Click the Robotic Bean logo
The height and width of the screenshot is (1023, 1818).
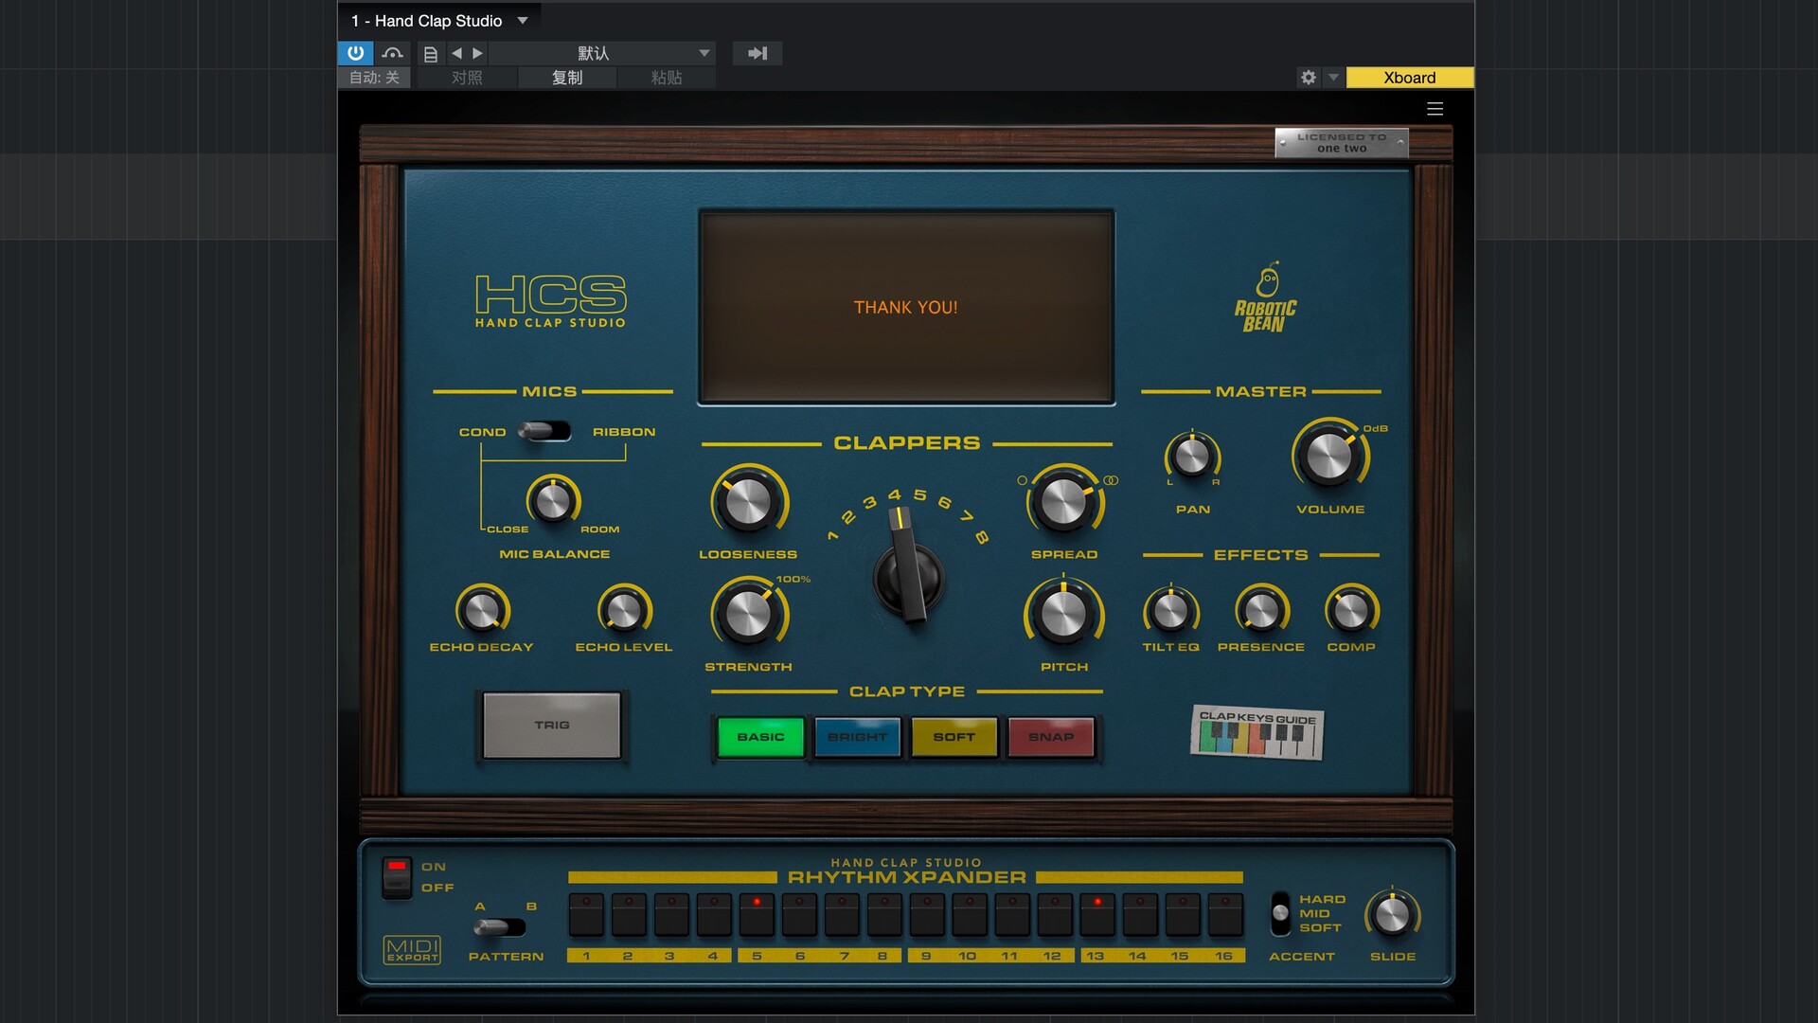[1266, 297]
